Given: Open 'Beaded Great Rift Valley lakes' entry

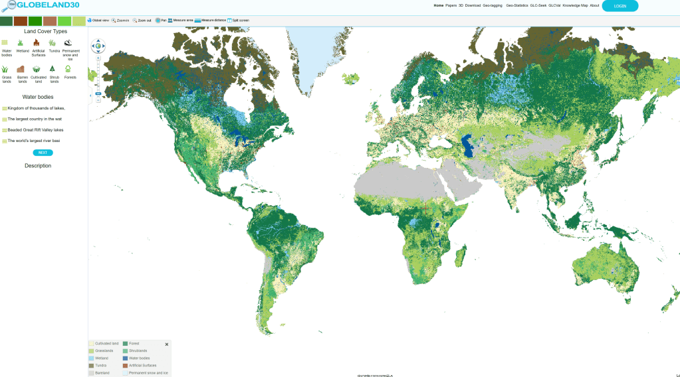Looking at the screenshot, I should (35, 130).
